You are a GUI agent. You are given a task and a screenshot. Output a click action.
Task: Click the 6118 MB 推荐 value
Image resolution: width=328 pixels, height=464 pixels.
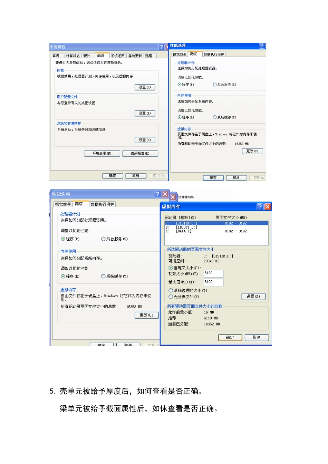tap(211, 318)
